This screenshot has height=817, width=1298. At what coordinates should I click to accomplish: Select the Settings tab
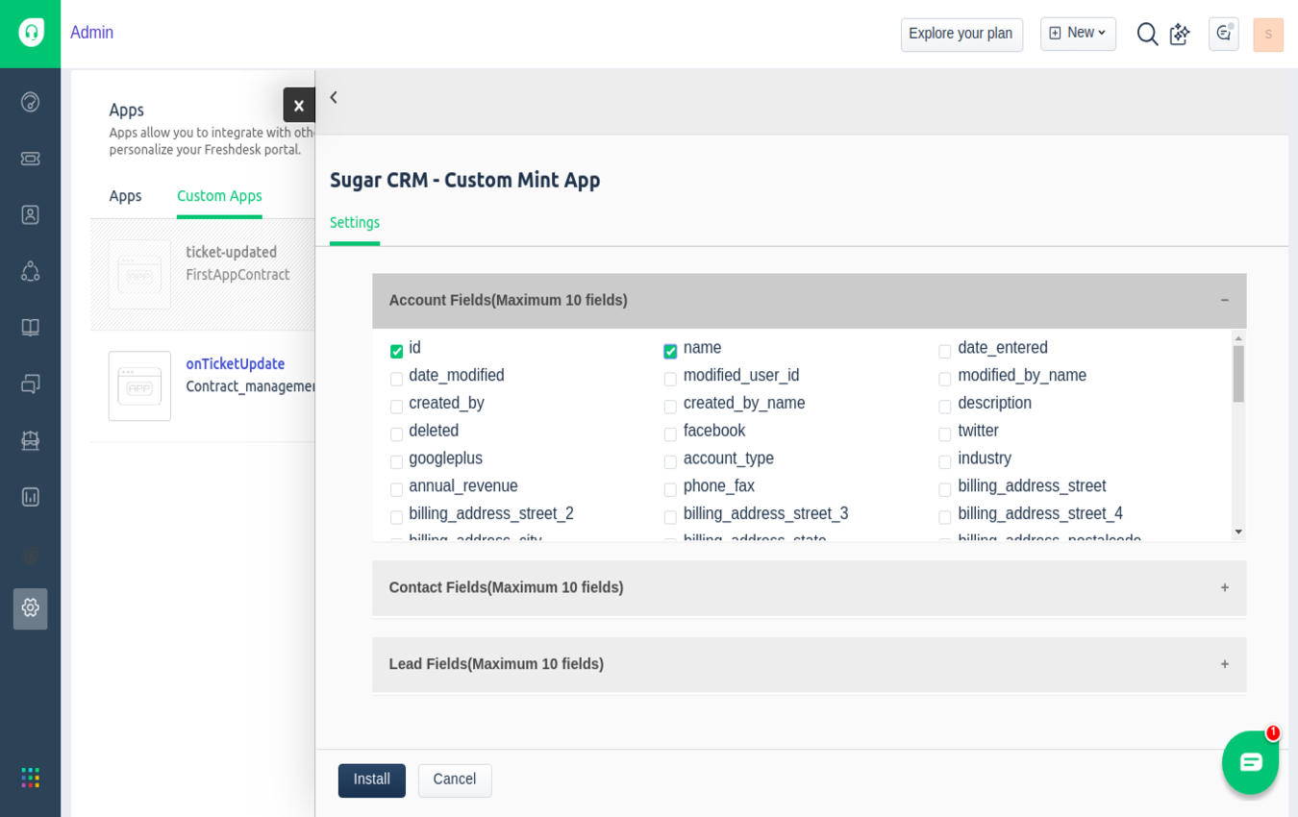pos(355,223)
